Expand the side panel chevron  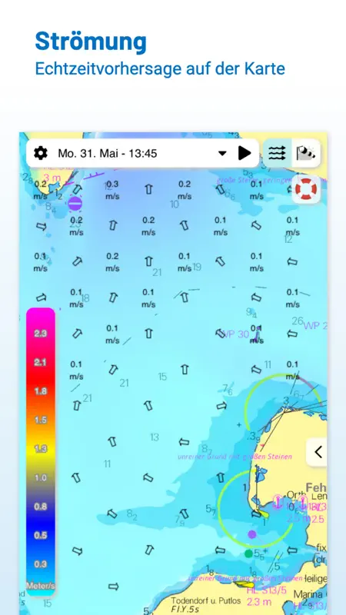[x=318, y=452]
